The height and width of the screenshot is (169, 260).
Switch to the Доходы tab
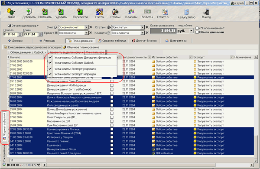(x=15, y=41)
